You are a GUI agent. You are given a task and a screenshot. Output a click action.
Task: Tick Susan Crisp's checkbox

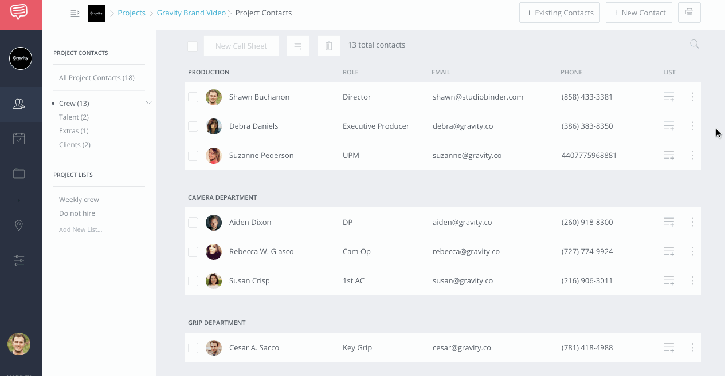point(193,281)
